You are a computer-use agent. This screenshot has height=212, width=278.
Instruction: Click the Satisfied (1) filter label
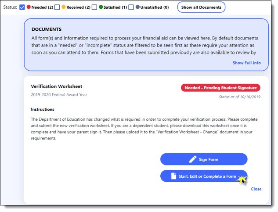[115, 7]
